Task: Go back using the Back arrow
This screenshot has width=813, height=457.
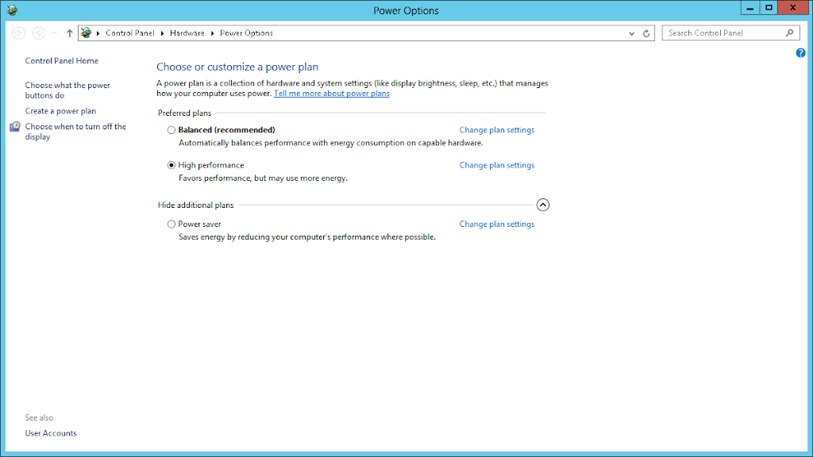Action: click(19, 33)
